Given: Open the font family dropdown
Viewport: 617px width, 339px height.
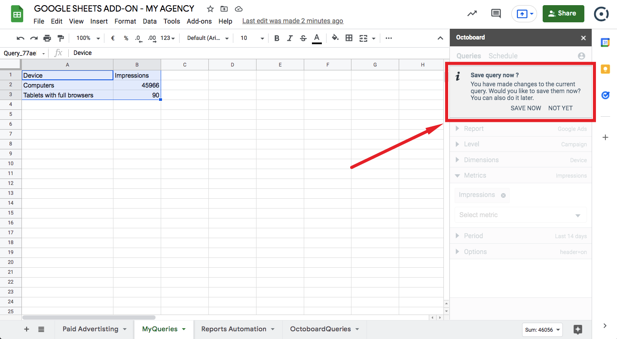Looking at the screenshot, I should [208, 38].
